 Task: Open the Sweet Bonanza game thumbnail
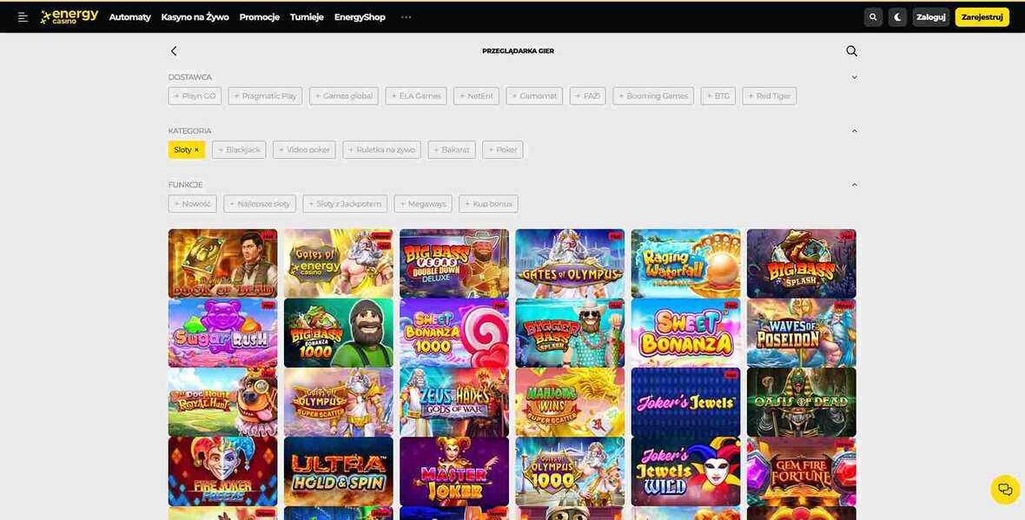click(685, 333)
